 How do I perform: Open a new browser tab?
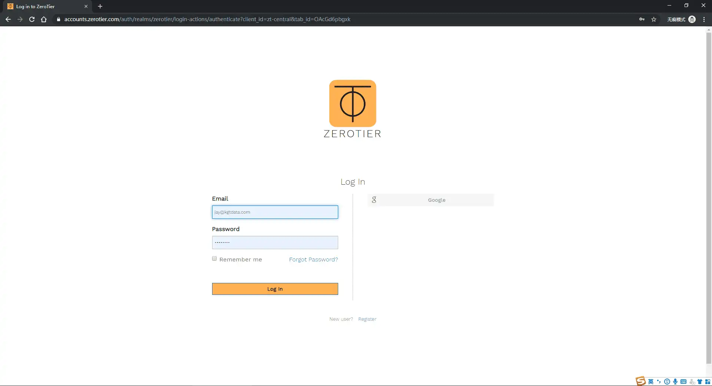pos(100,6)
